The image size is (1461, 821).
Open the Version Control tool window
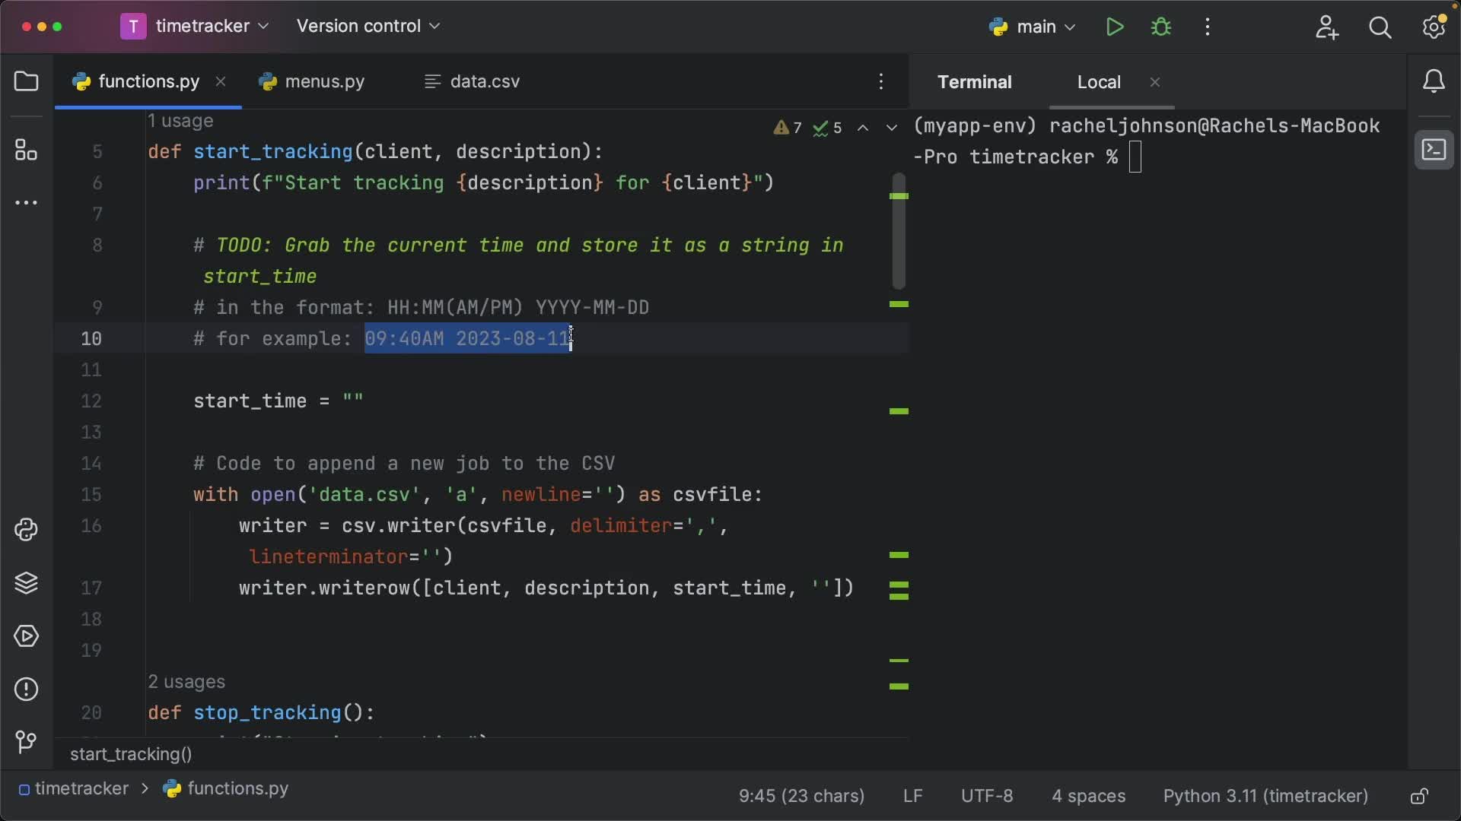coord(27,743)
